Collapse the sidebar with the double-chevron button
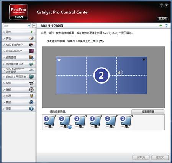172x163 pixels. (34, 26)
